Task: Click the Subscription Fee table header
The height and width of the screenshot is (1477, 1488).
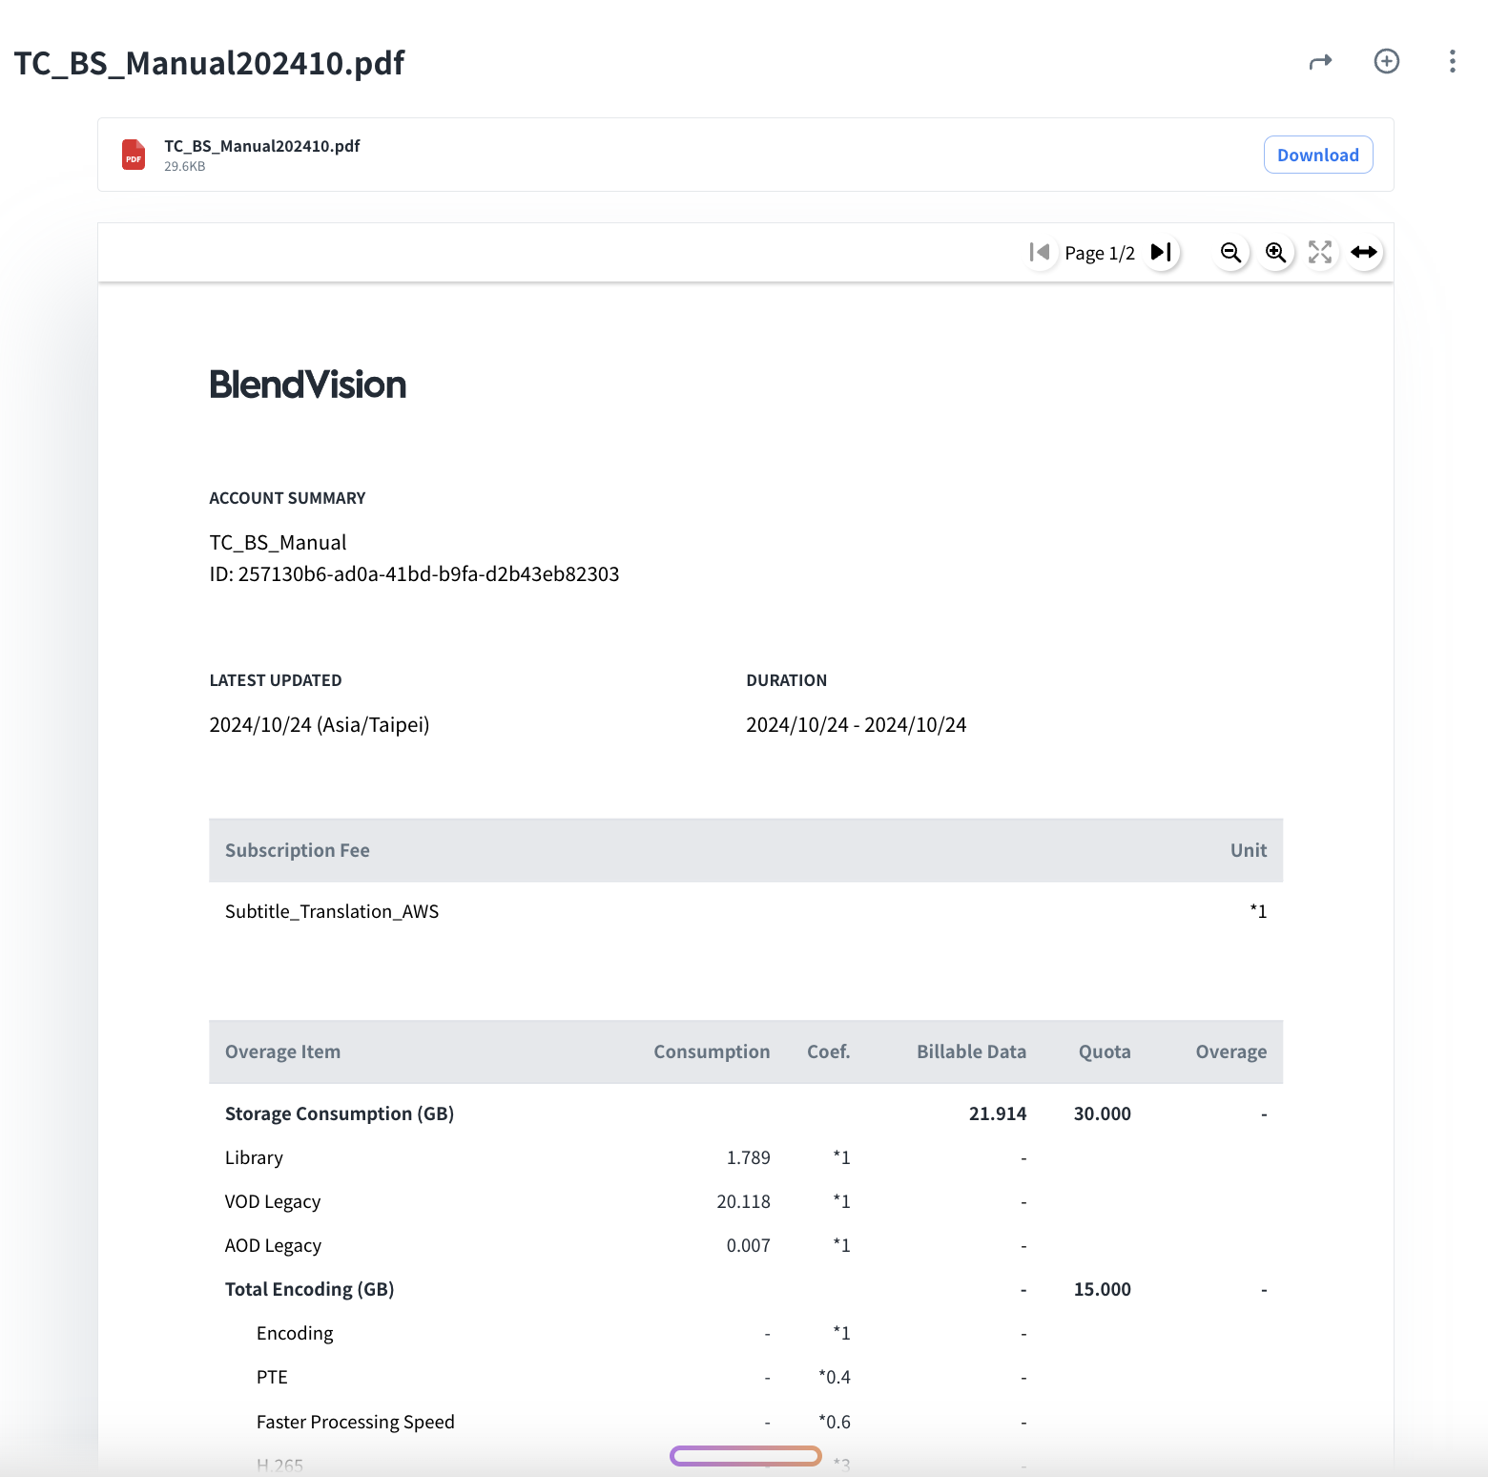Action: pyautogui.click(x=297, y=850)
